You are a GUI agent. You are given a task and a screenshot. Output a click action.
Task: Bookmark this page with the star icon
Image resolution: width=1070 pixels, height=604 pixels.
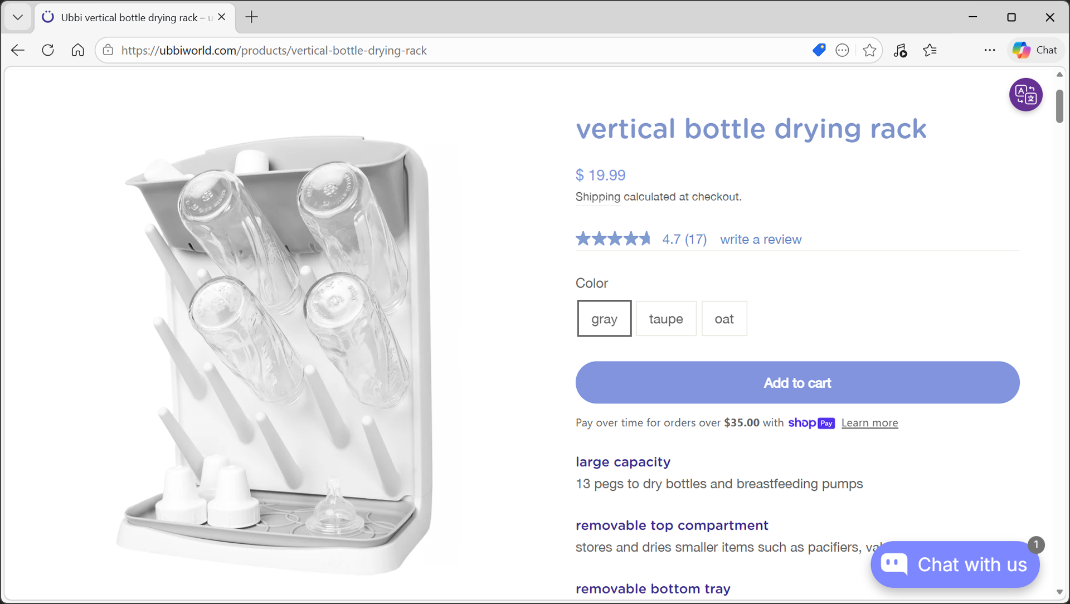869,50
